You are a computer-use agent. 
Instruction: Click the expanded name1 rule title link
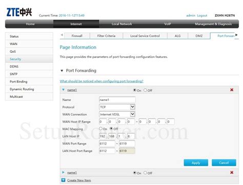[72, 90]
